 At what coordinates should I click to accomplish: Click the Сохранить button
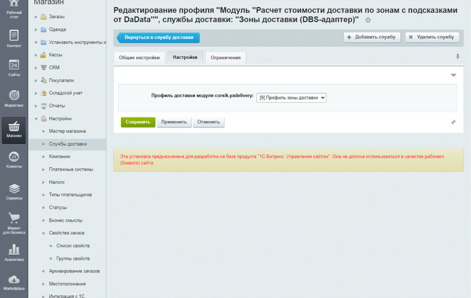pos(138,122)
